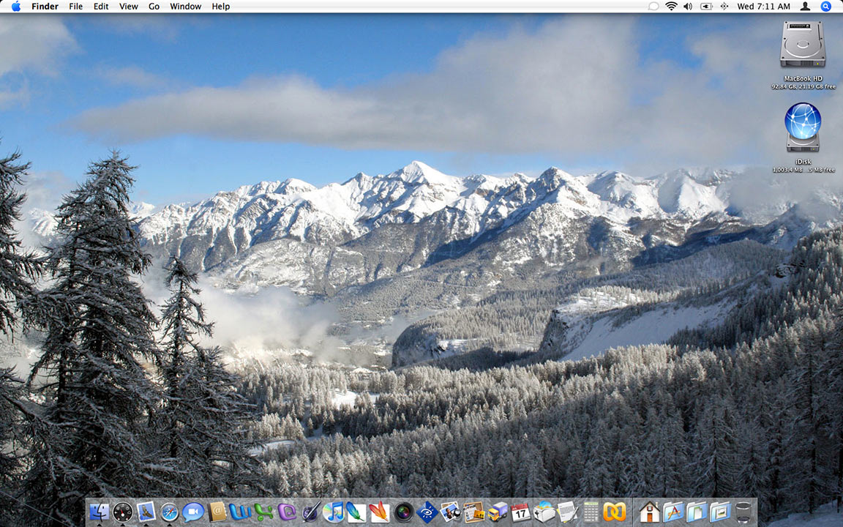
Task: Launch the camera lens app in Dock
Action: tap(403, 512)
